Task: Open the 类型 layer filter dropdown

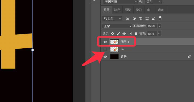Action: 112,18
